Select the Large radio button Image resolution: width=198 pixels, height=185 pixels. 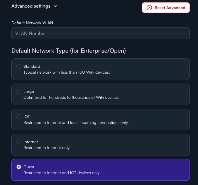(x=19, y=91)
